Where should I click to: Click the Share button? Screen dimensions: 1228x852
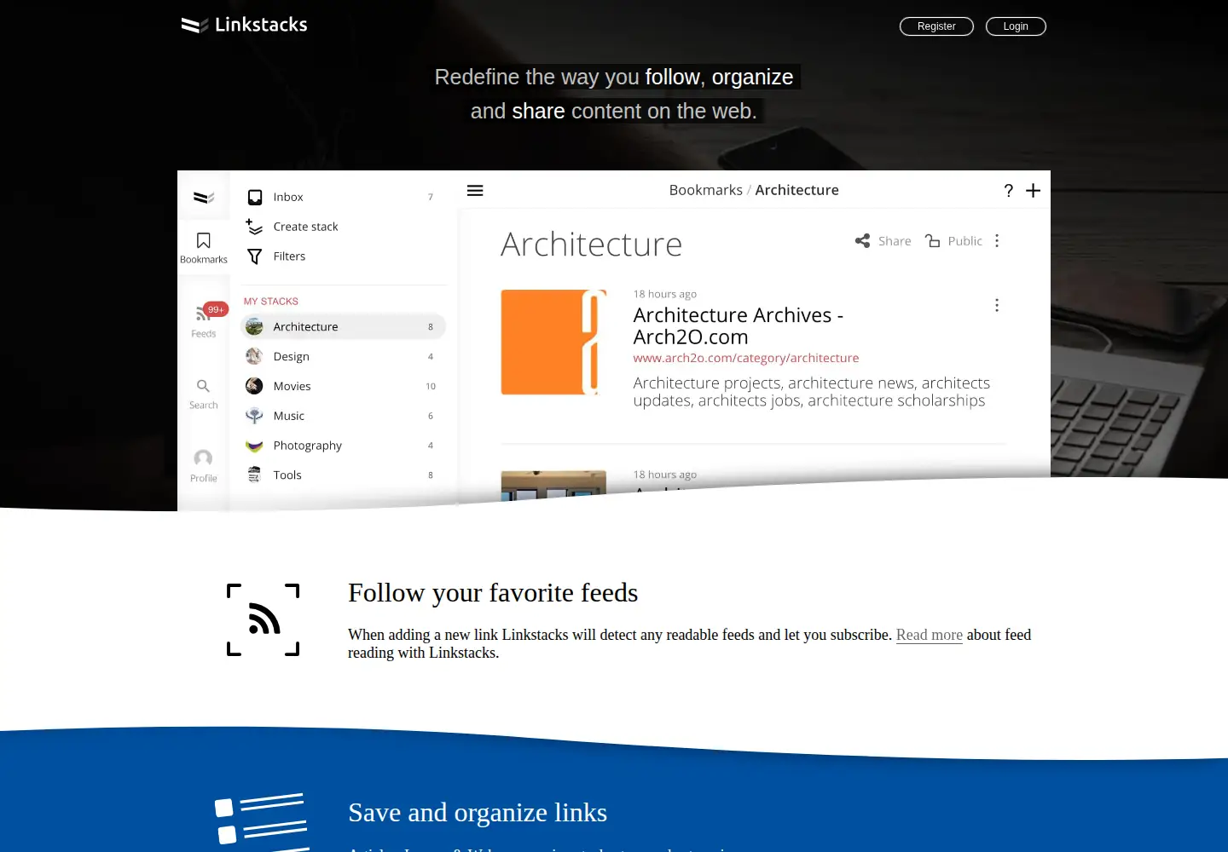pos(883,241)
